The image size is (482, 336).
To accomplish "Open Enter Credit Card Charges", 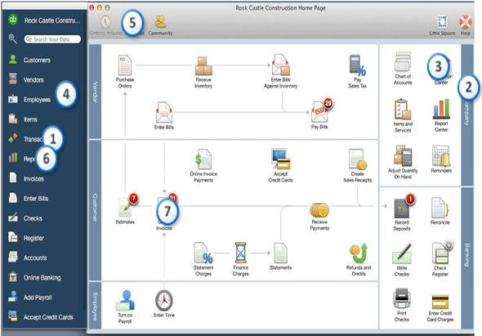I will point(440,302).
